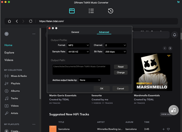
Task: Click the barcelona track title
Action: (64, 129)
